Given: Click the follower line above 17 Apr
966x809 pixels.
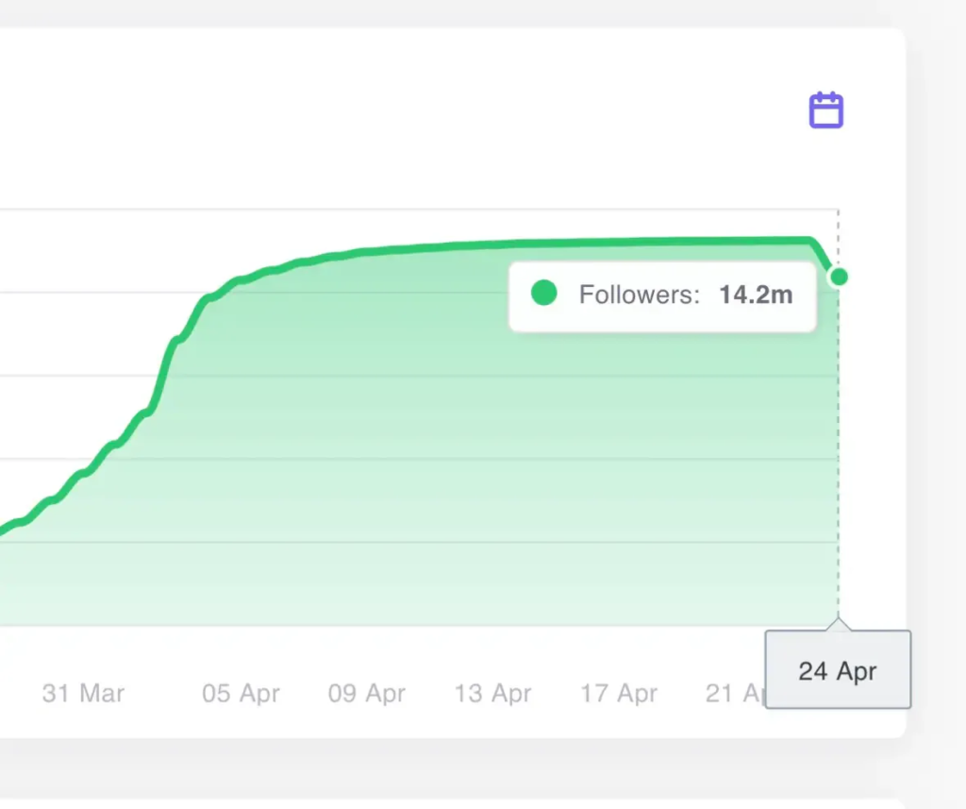Looking at the screenshot, I should pos(619,242).
